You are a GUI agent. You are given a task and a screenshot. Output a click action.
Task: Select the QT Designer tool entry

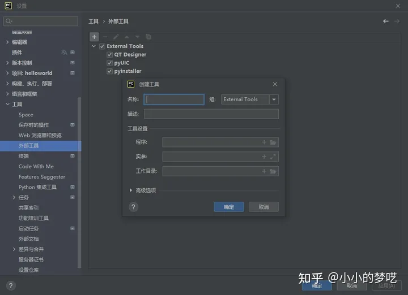(130, 54)
